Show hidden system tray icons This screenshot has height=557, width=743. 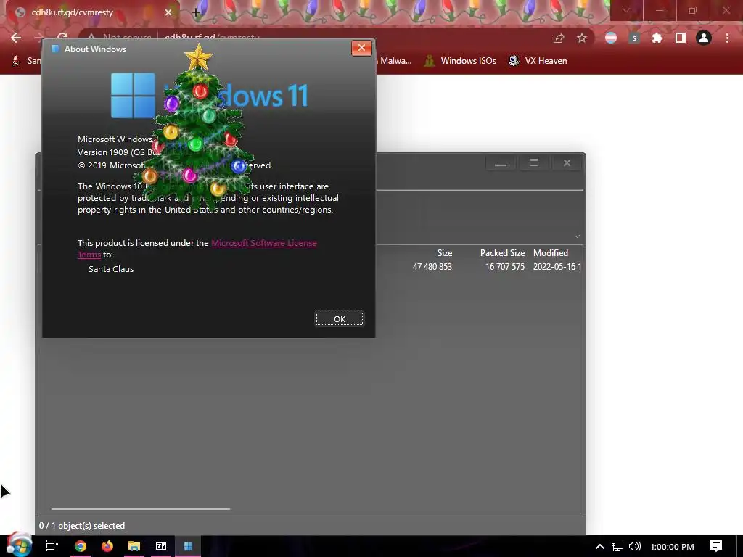point(600,547)
